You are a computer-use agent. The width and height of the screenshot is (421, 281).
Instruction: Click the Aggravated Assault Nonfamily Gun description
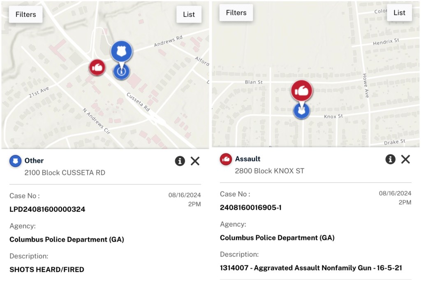coord(311,268)
